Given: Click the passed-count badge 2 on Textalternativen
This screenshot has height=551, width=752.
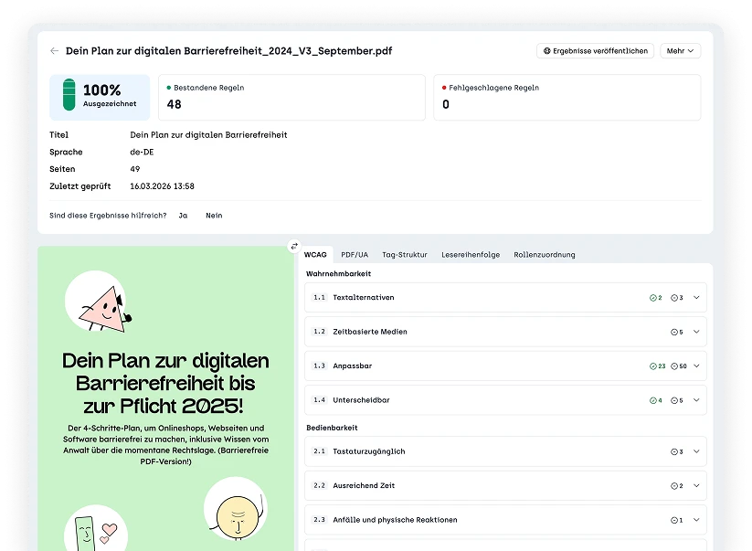Looking at the screenshot, I should [654, 297].
